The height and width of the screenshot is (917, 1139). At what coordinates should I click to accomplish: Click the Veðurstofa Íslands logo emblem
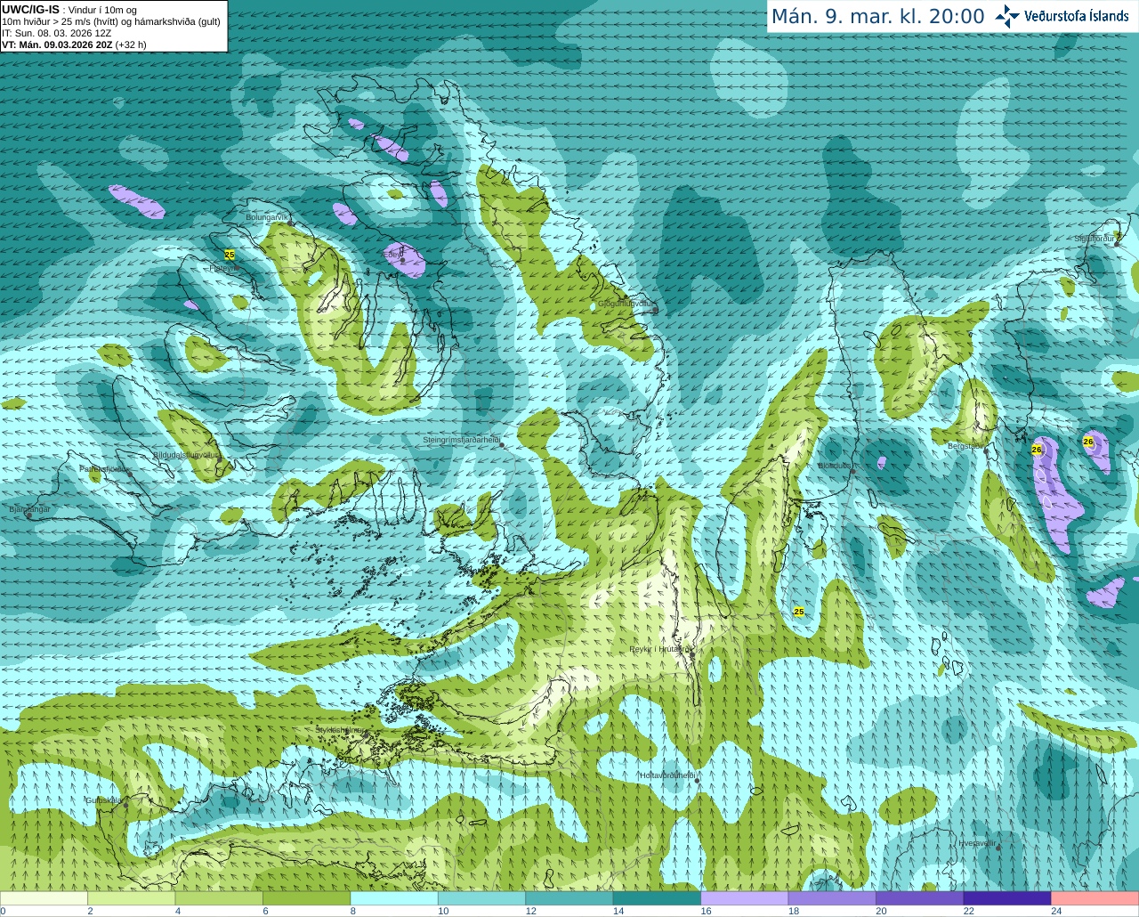(1006, 16)
